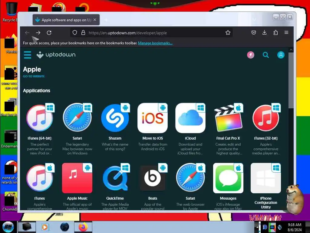310x233 pixels.
Task: Open the iTunes for Mac icon
Action: click(40, 178)
